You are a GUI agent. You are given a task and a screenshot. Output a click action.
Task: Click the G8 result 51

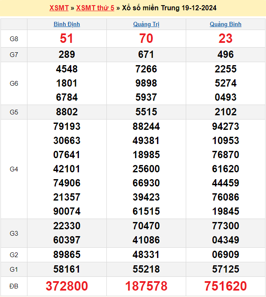[66, 39]
